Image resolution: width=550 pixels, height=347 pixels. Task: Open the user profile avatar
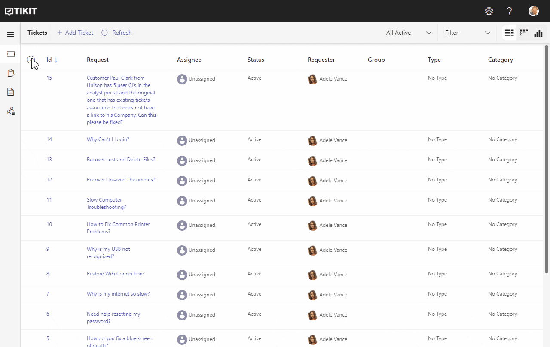coord(534,11)
